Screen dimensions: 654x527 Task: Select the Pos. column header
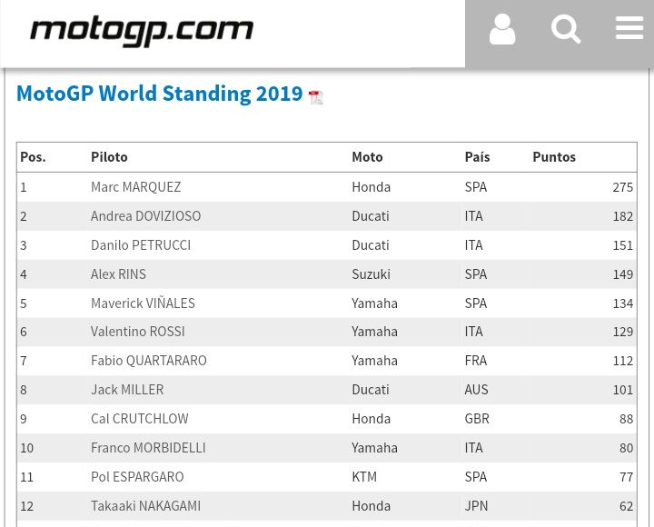tap(33, 157)
